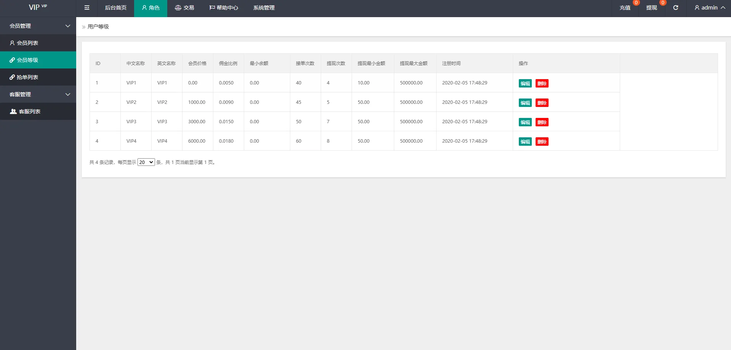Screen dimensions: 731x350
Task: Click the refresh icon in top bar
Action: pos(675,8)
